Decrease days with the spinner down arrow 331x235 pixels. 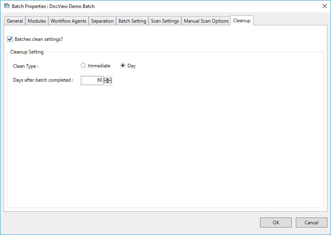pos(108,82)
